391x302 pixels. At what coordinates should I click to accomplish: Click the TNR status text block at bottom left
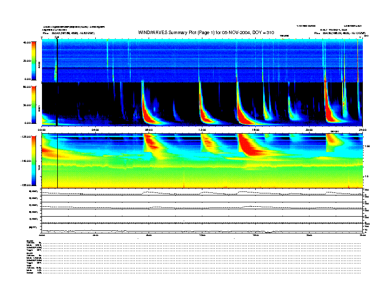[x=35, y=270]
